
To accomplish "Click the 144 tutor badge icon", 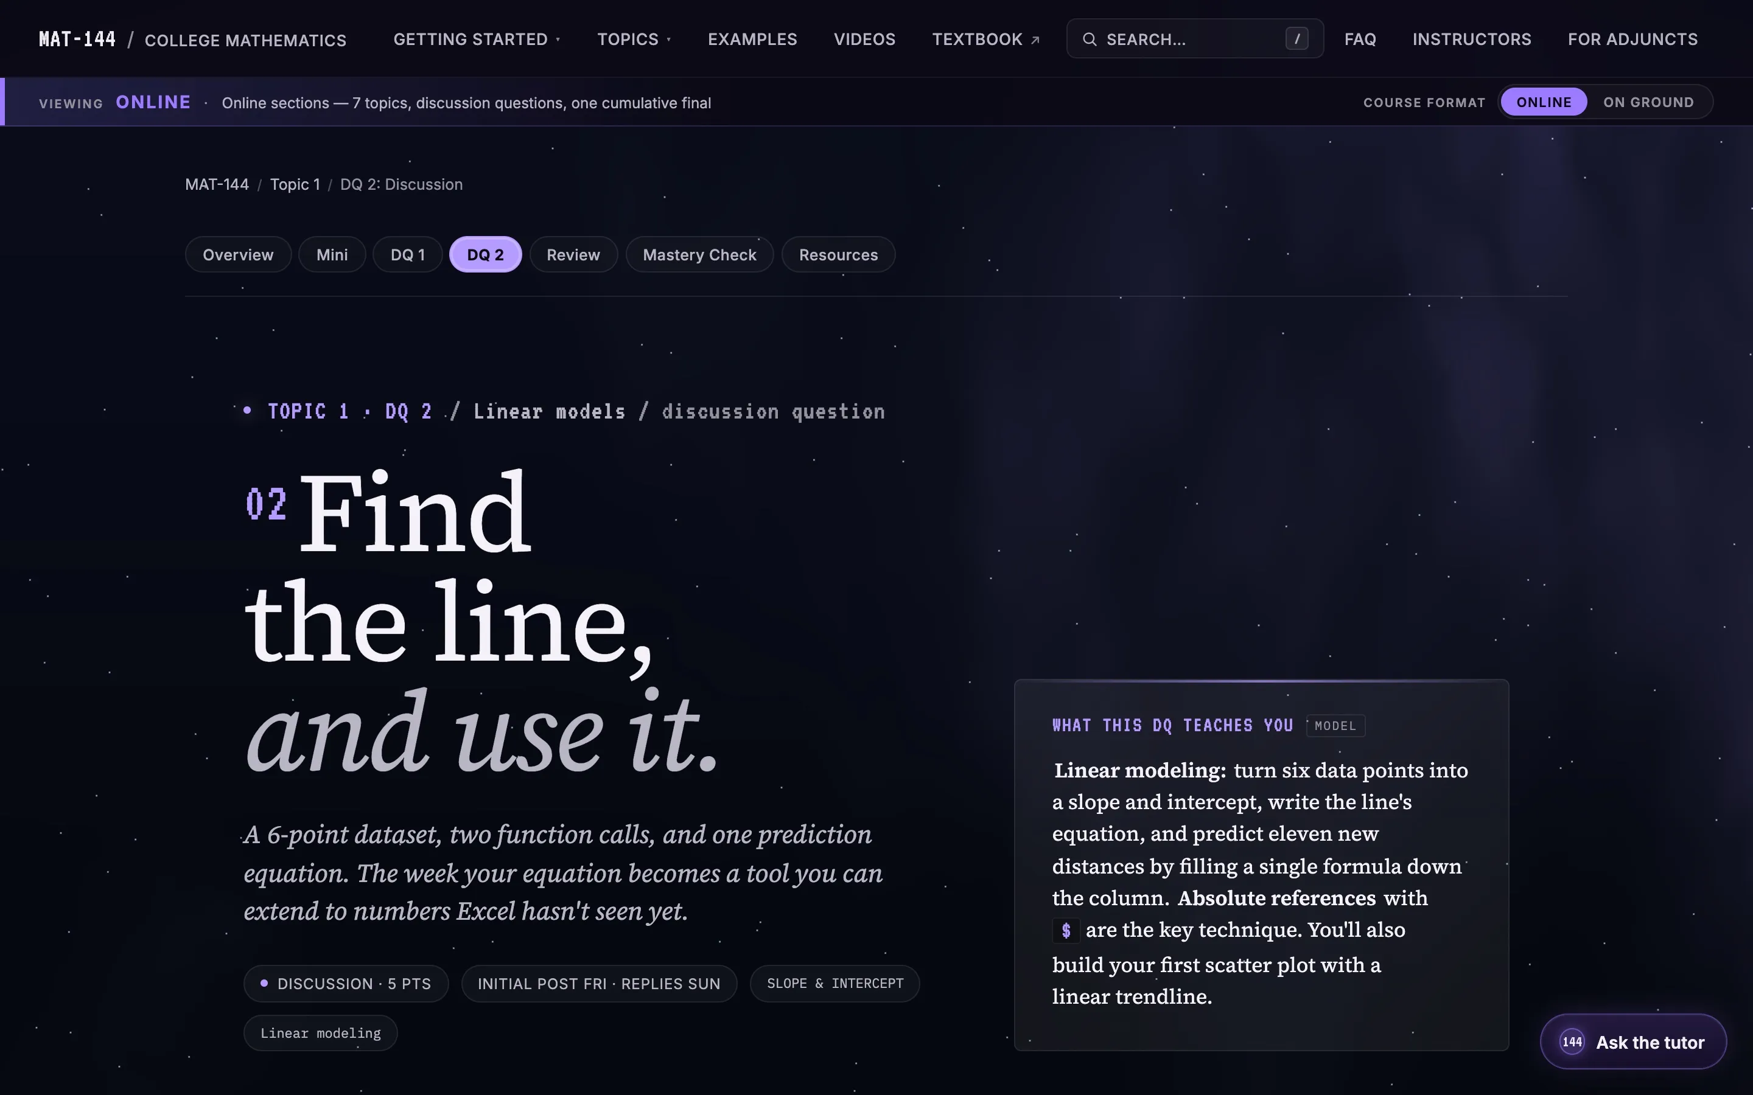I will tap(1572, 1042).
